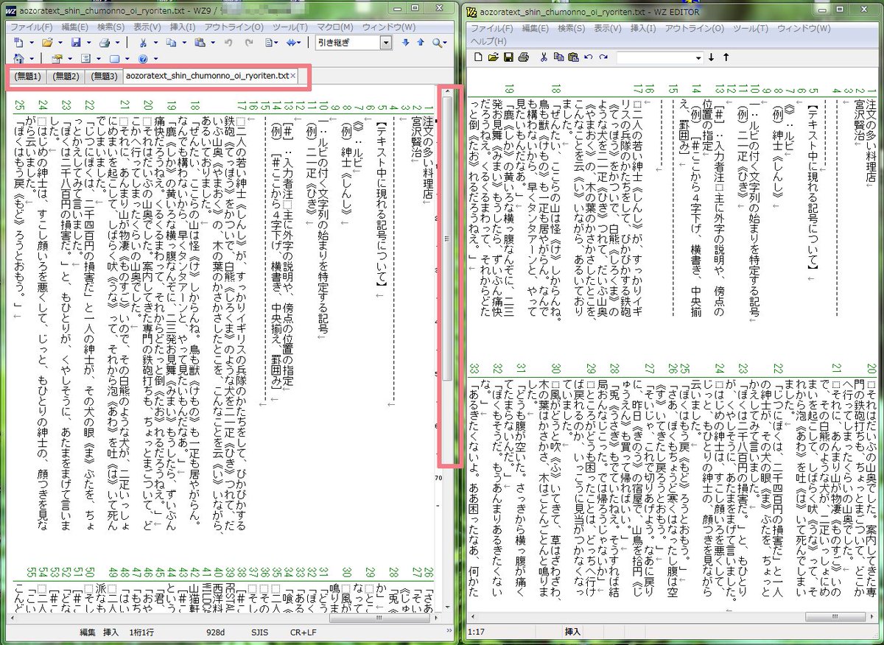Expand the arrow beside the Paste icon in WZ9

tap(213, 42)
